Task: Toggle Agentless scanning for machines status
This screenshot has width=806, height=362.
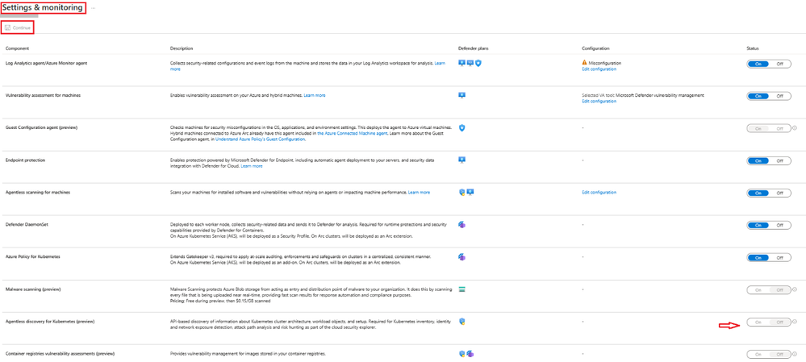Action: coord(768,193)
